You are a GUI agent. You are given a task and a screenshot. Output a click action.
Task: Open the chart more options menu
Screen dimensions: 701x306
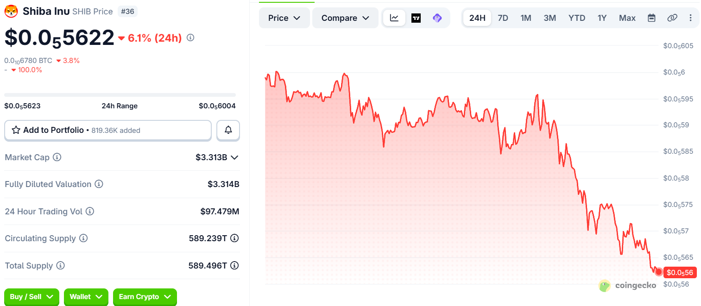pos(690,18)
